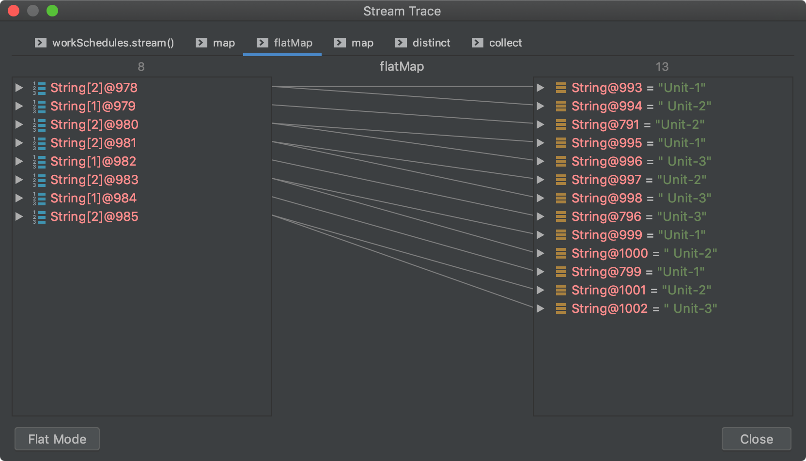Screen dimensions: 806x461
Task: Click the string icon beside String@993
Action: tap(560, 88)
